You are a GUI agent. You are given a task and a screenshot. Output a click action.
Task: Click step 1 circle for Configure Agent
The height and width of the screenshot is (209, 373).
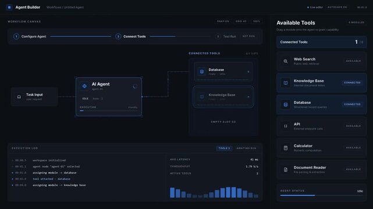coord(16,37)
